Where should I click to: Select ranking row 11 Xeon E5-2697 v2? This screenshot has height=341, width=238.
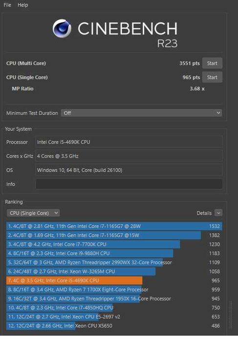[x=114, y=317]
